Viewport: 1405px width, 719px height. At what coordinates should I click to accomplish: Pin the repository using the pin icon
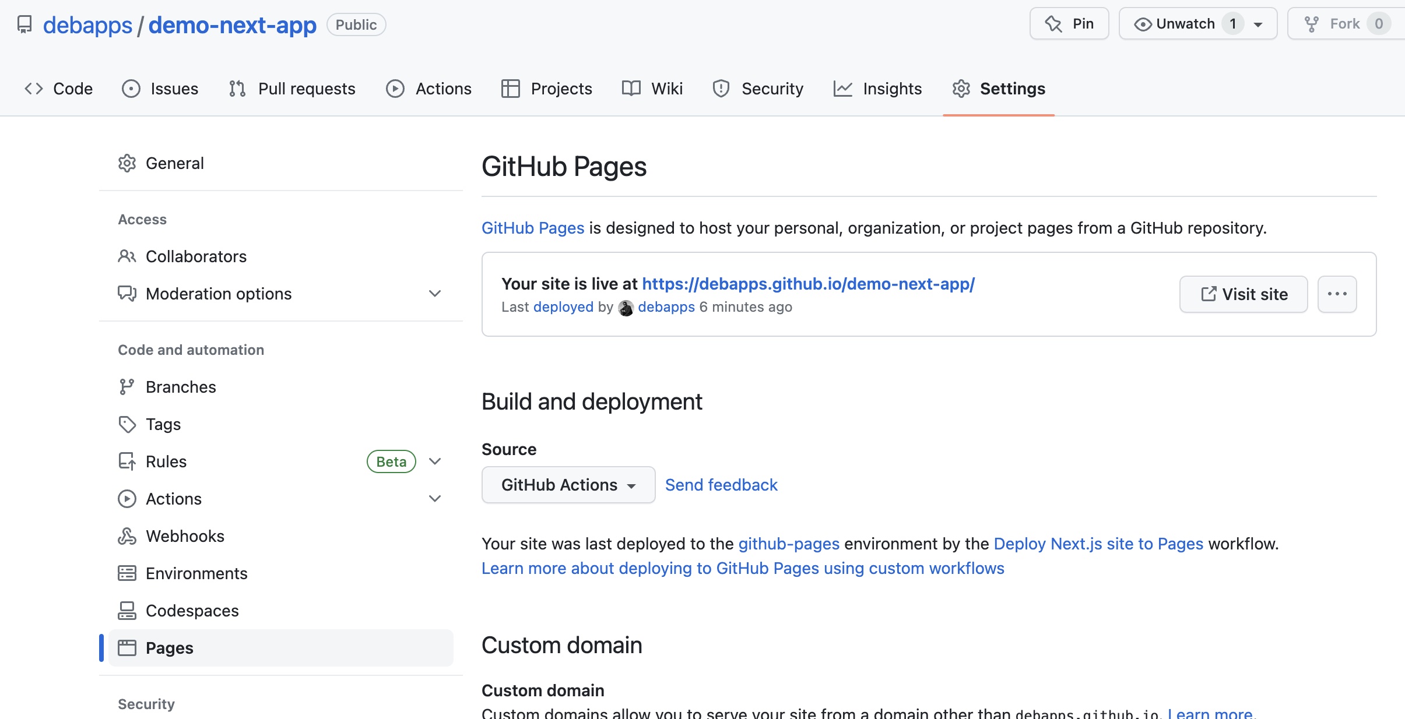click(x=1053, y=23)
